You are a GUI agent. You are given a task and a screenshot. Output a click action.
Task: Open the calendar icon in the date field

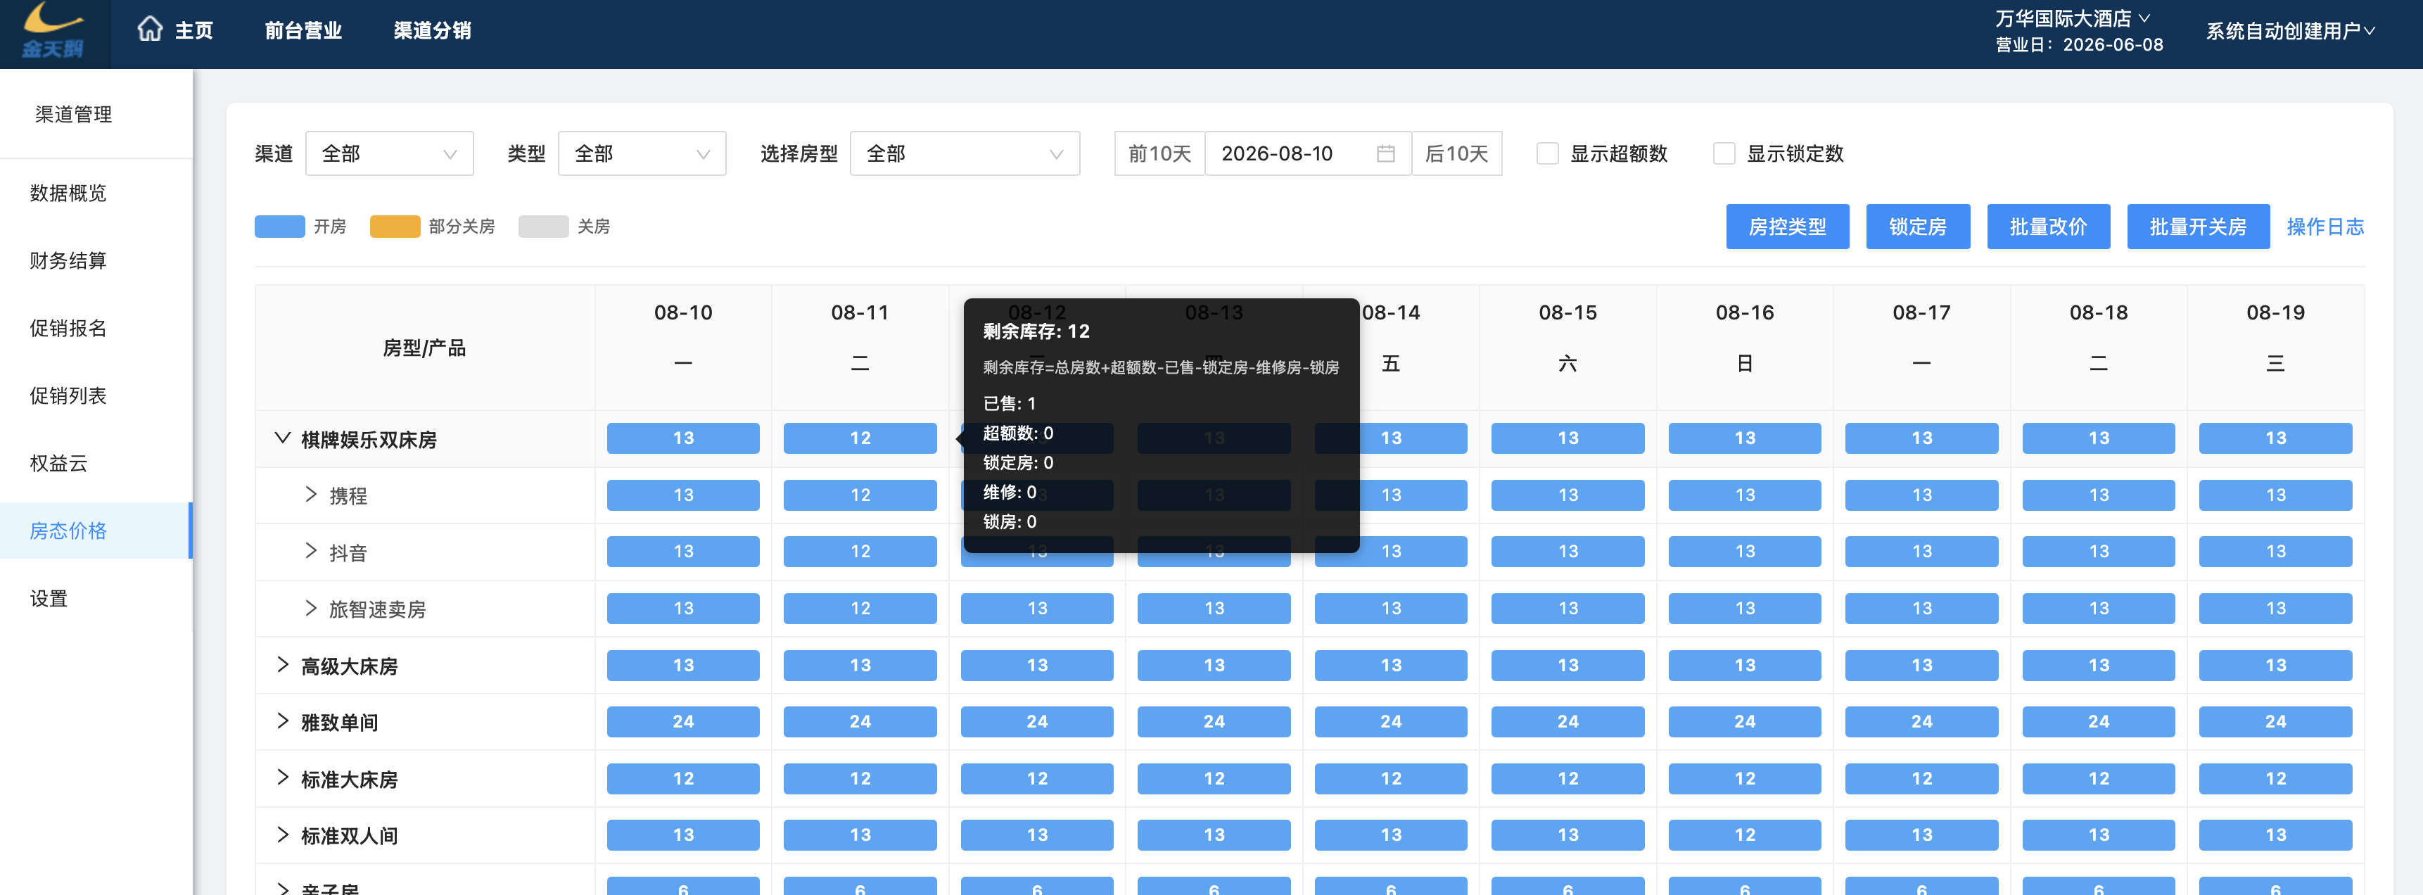[x=1385, y=153]
